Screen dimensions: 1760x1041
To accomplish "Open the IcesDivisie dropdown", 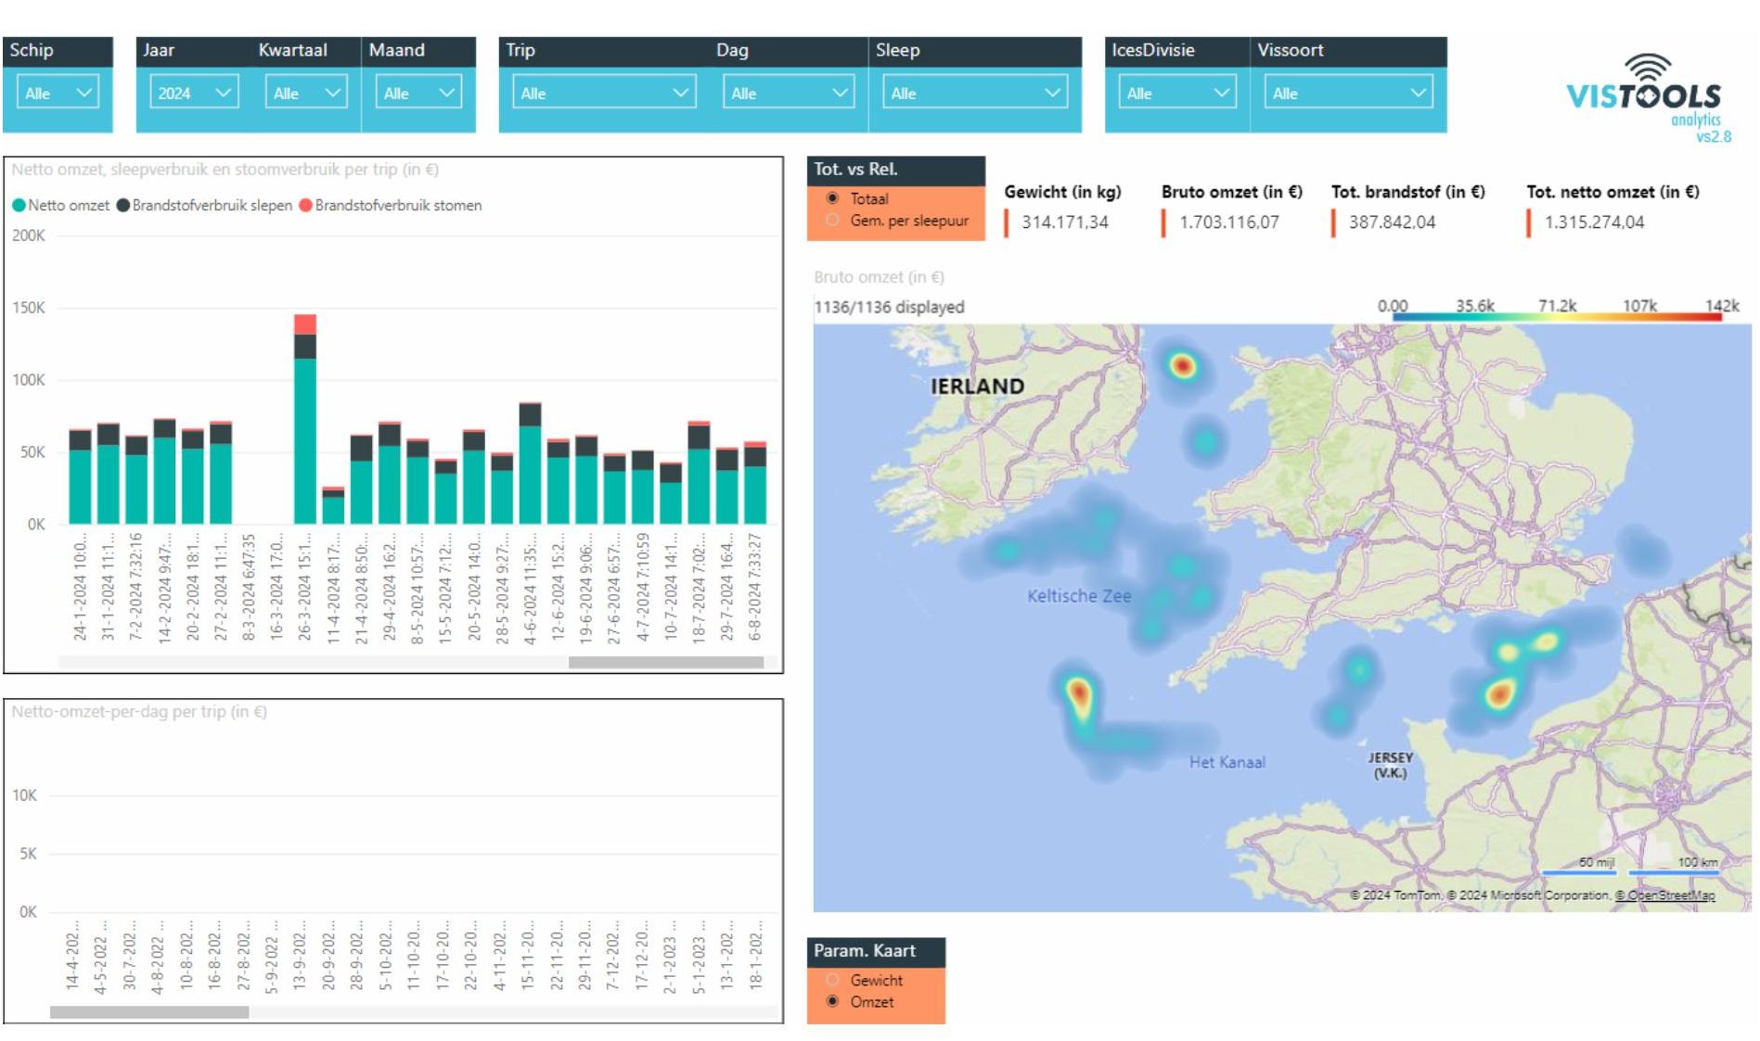I will (1175, 93).
